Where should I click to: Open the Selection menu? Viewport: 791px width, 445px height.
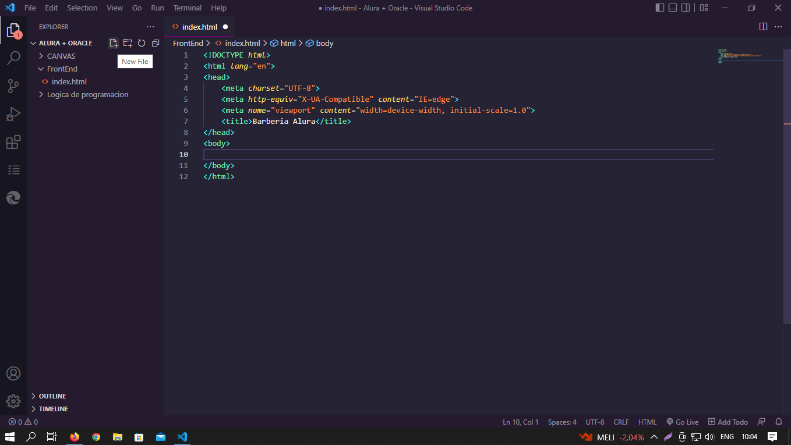[x=82, y=8]
